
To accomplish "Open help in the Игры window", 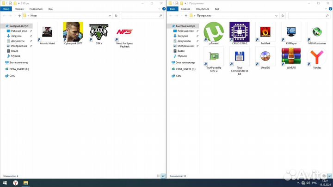I will point(164,9).
